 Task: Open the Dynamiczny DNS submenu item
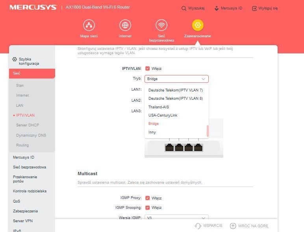click(31, 135)
